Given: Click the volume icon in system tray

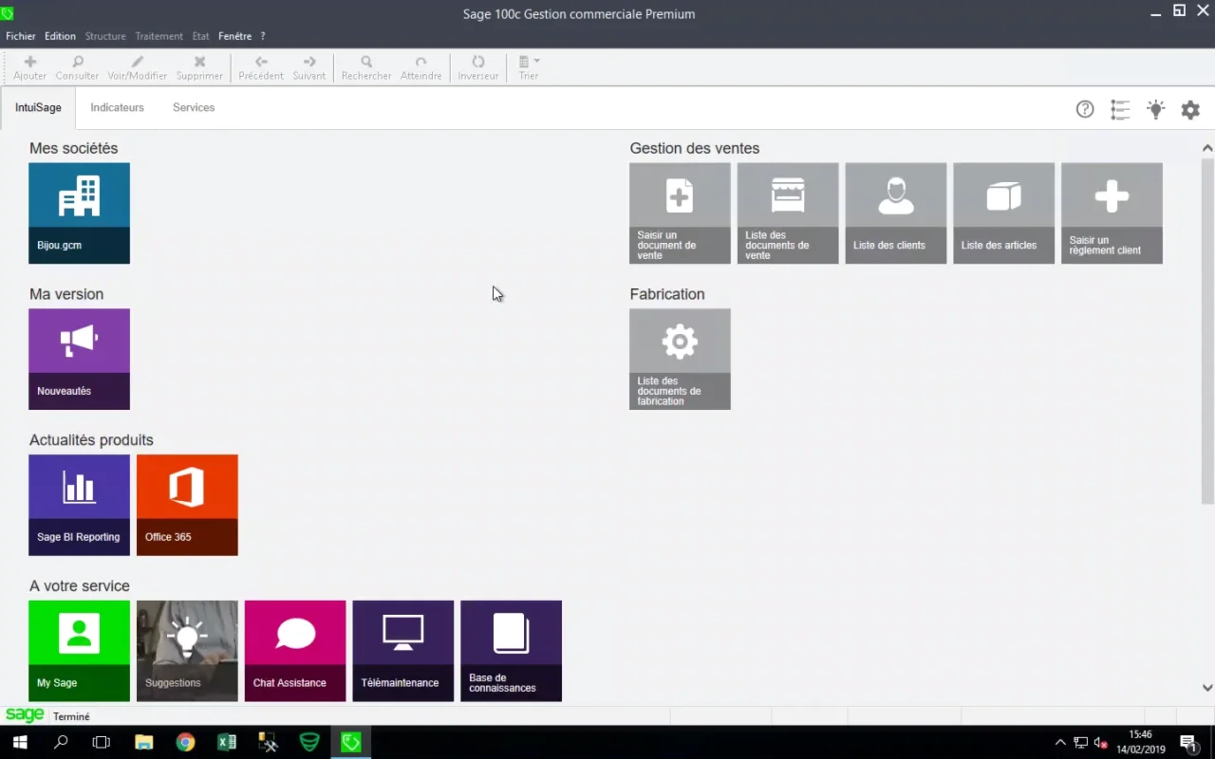Looking at the screenshot, I should click(1101, 742).
